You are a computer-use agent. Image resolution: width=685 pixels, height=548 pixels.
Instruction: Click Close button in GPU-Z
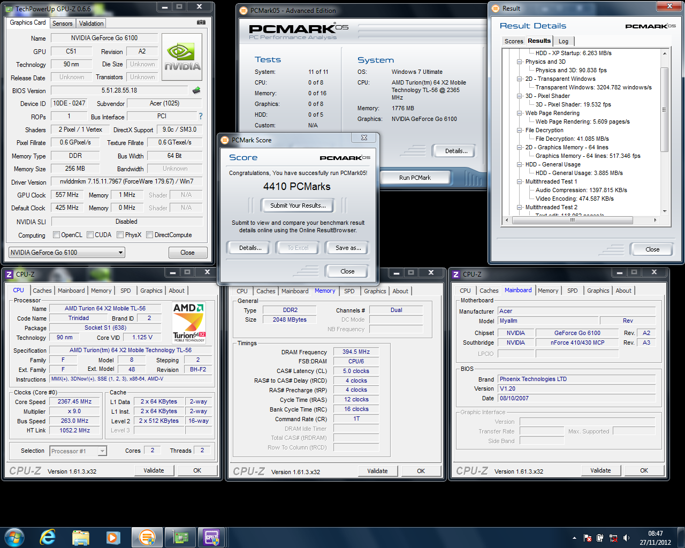187,253
